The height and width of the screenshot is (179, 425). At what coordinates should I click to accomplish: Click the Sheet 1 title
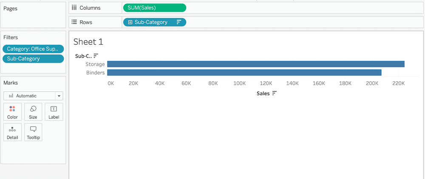pyautogui.click(x=88, y=41)
